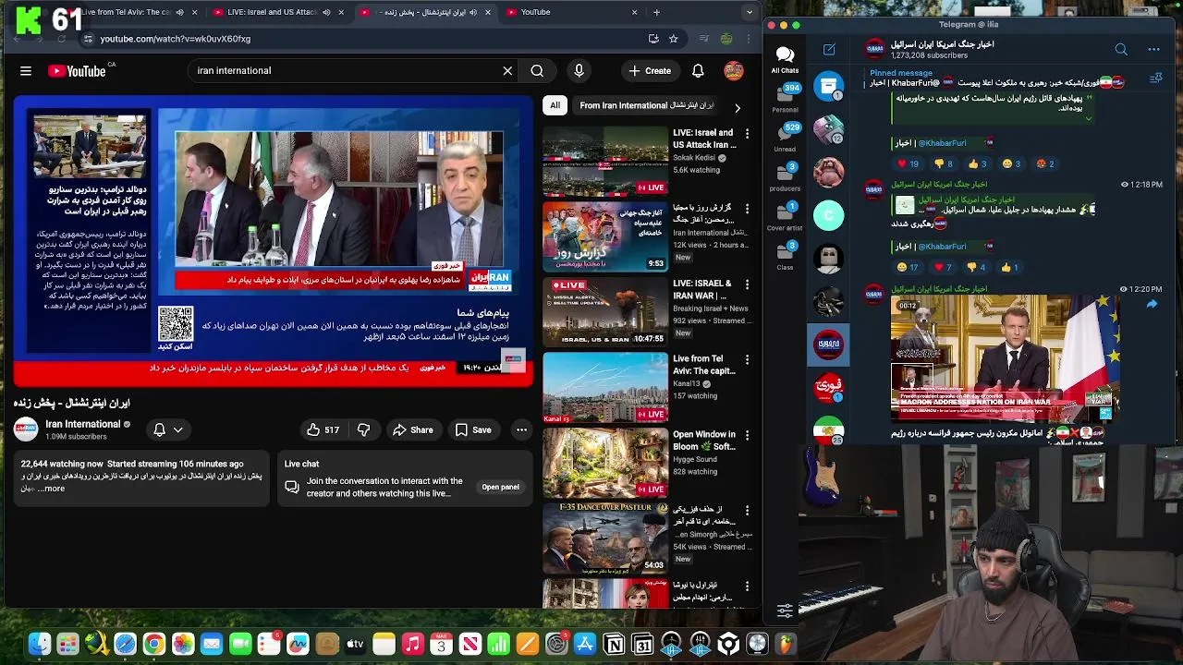Open options menu for 'LIVE: ISRAEL & IRAN WAR' video
This screenshot has height=665, width=1183.
point(747,284)
